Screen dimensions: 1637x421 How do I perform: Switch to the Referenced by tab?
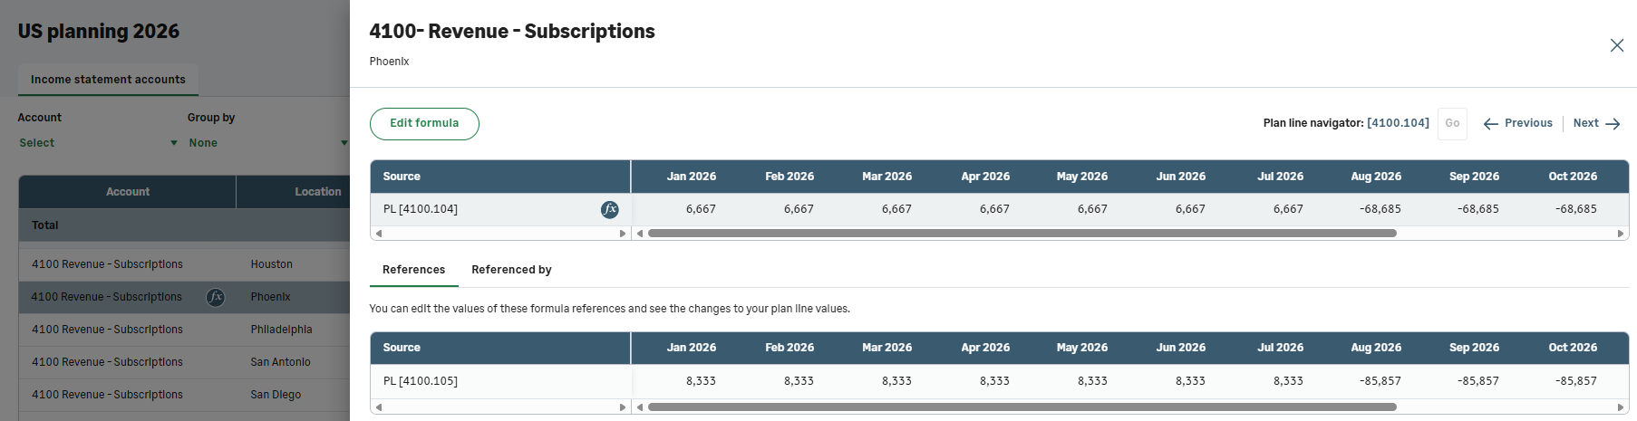click(511, 270)
